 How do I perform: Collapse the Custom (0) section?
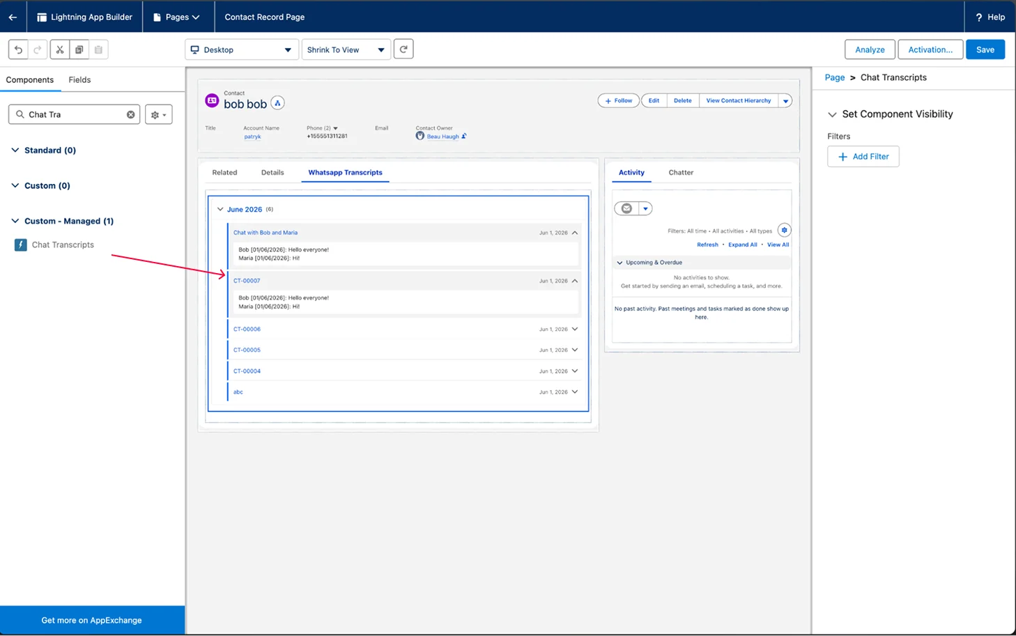15,185
